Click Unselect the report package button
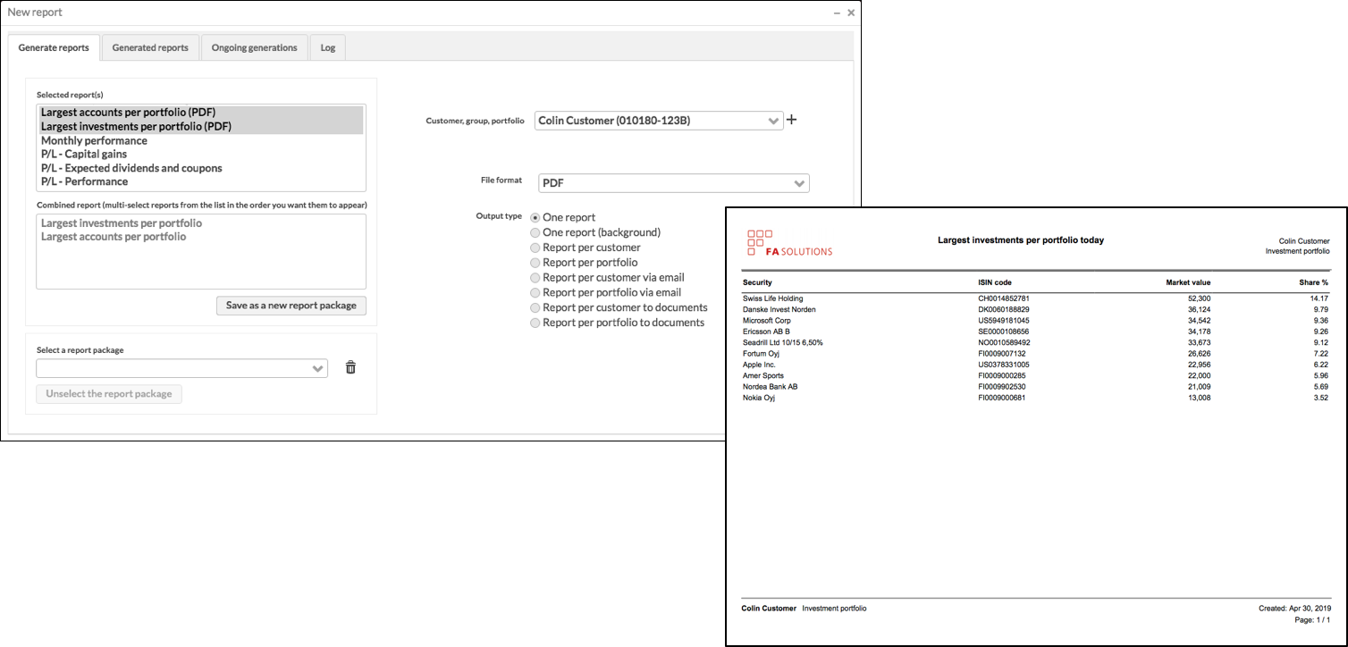1348x647 pixels. [109, 394]
